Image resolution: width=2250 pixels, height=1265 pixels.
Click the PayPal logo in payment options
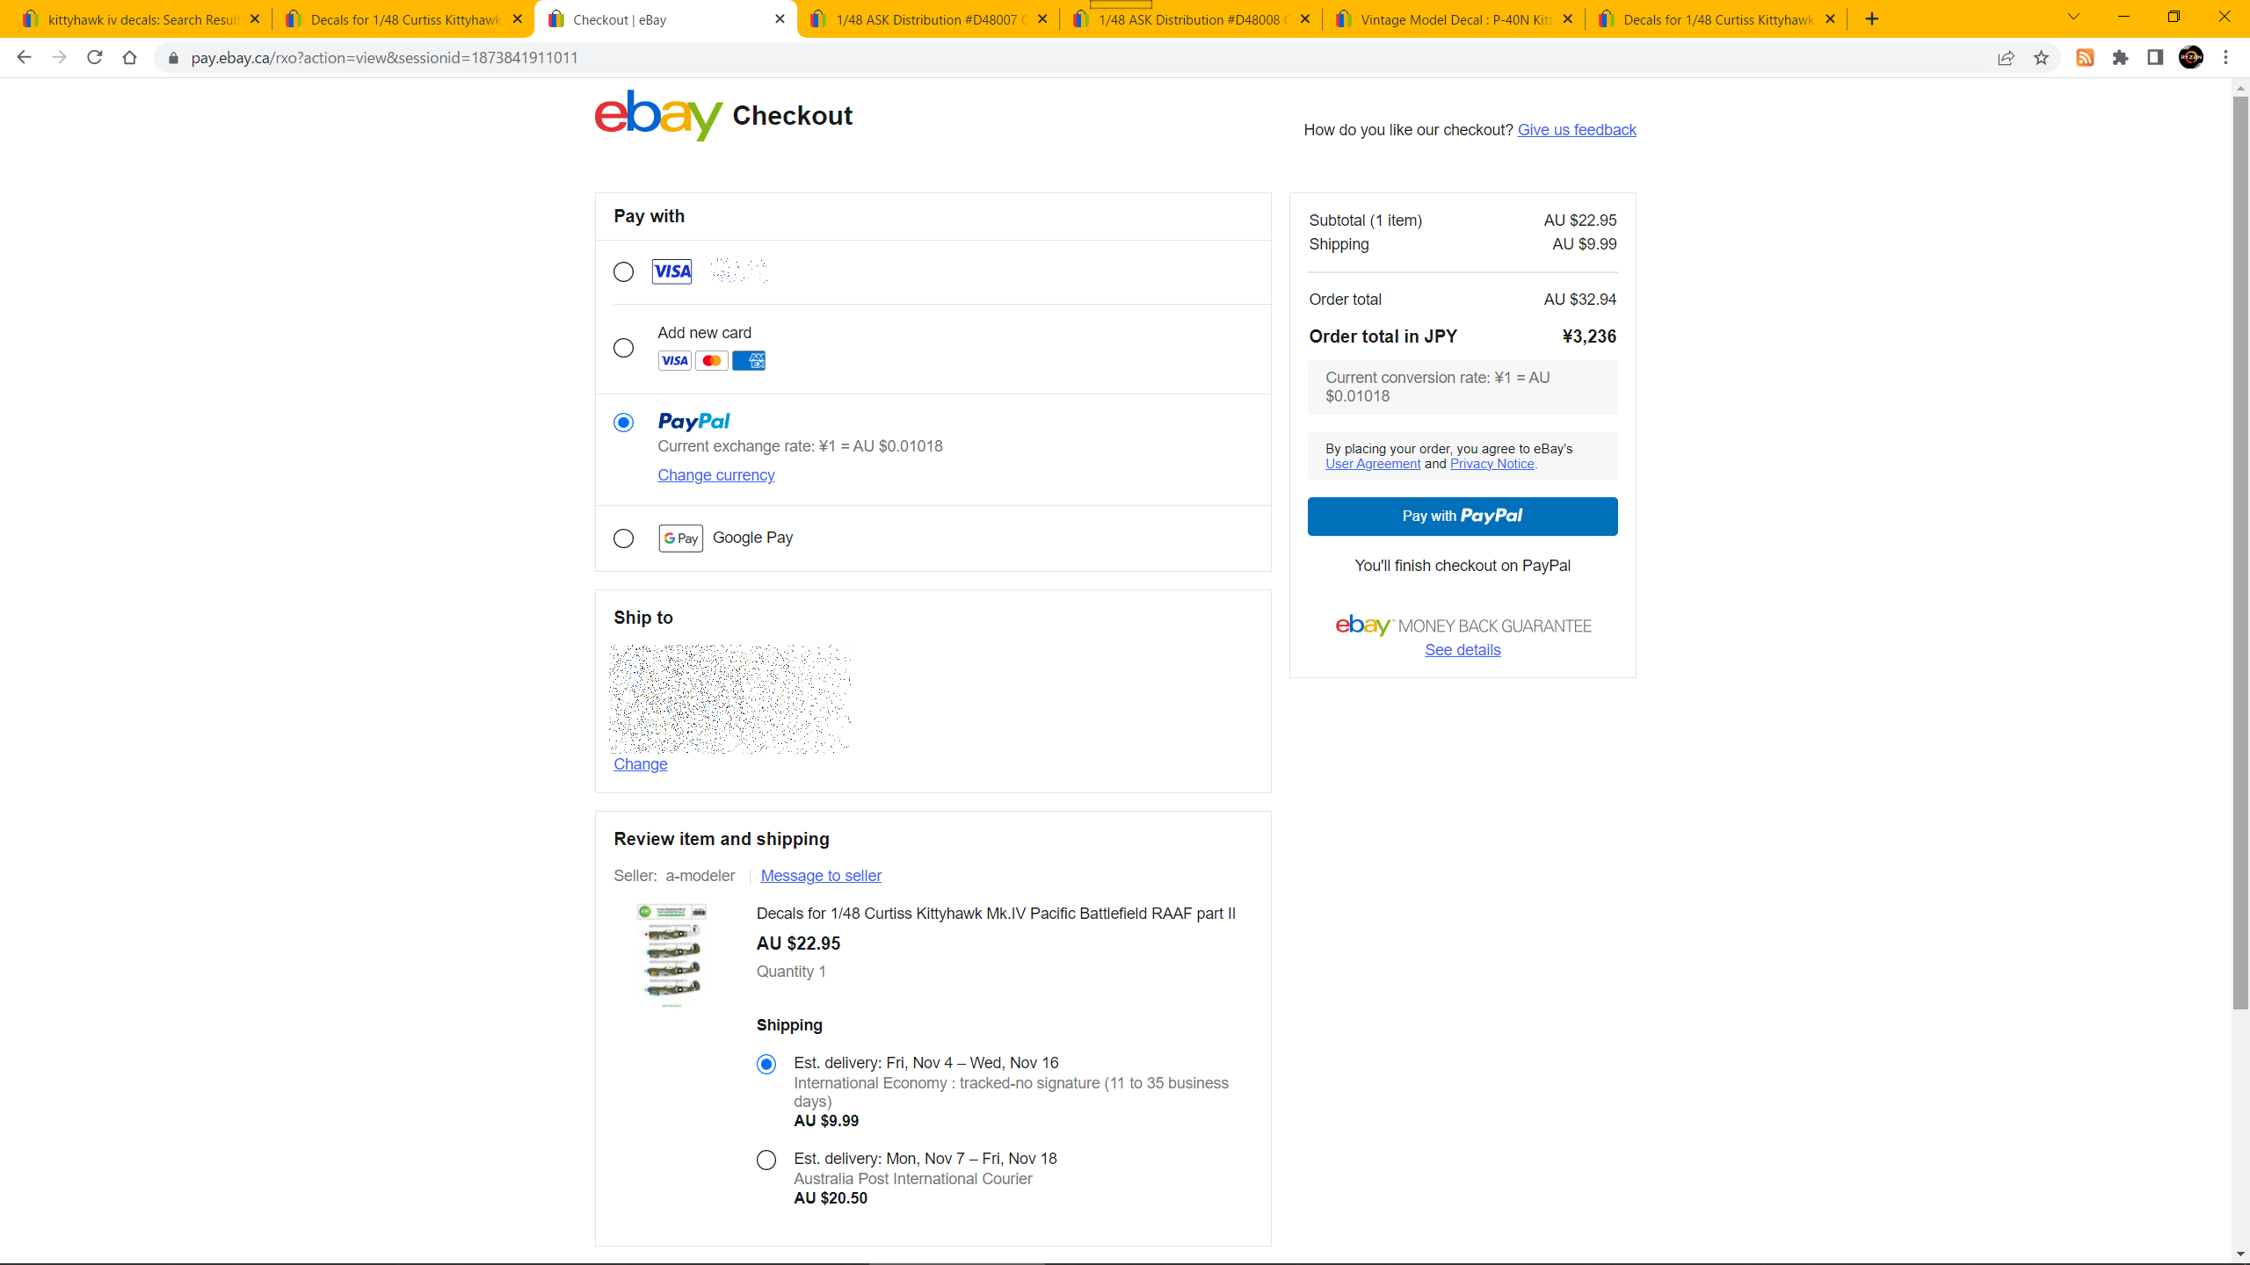(694, 422)
